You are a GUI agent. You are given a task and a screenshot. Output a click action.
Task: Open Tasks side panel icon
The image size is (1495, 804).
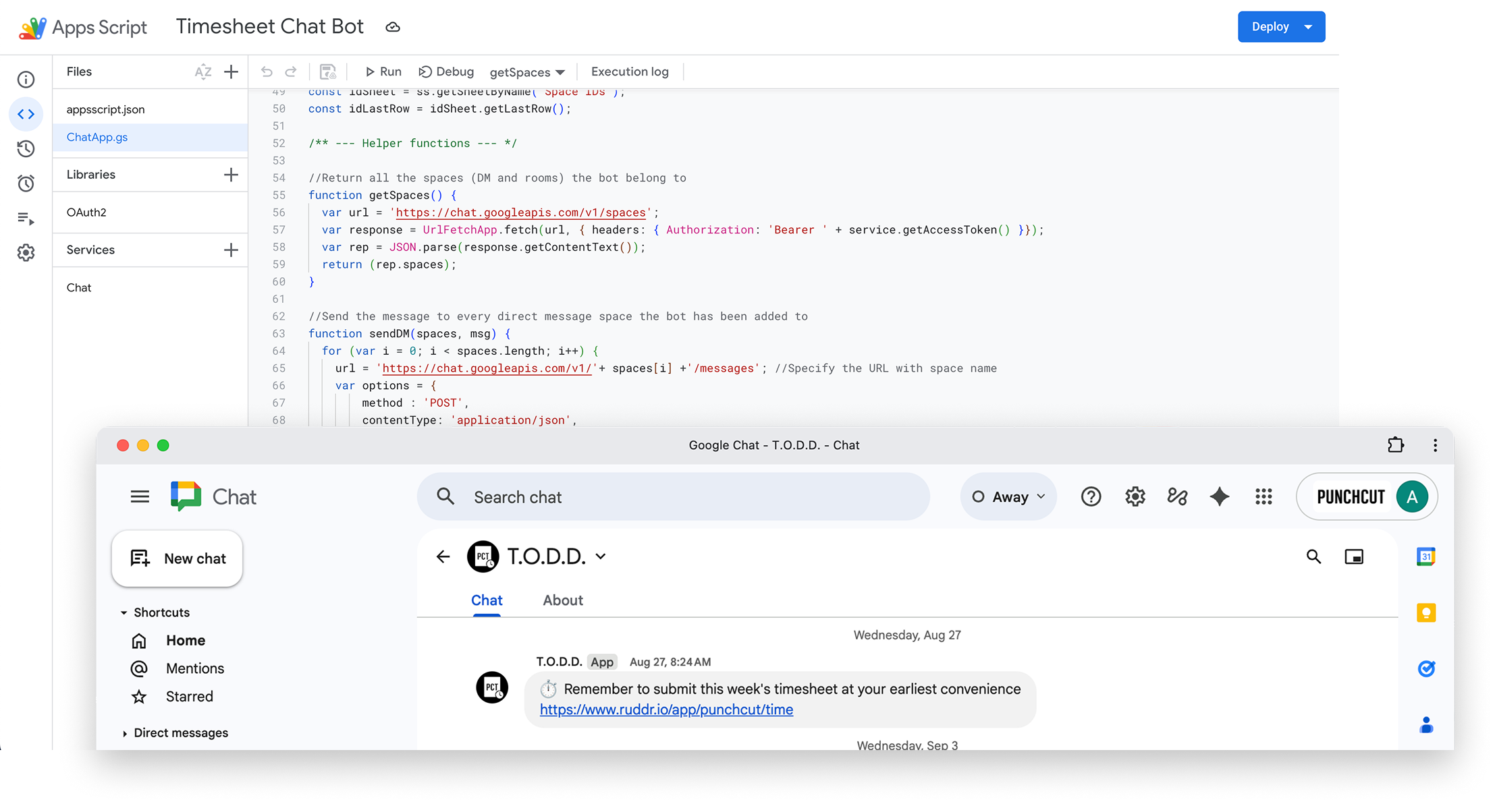tap(1425, 668)
